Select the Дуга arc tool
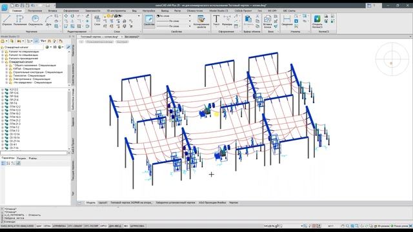 click(48, 21)
